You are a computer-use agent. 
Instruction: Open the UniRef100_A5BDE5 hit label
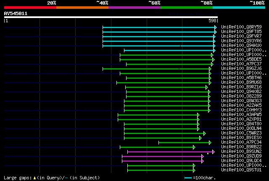(241, 59)
